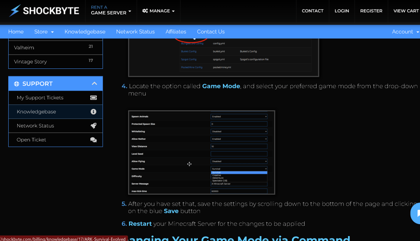Click the info icon beside Knowledgebase
Image resolution: width=420 pixels, height=241 pixels.
(x=94, y=111)
